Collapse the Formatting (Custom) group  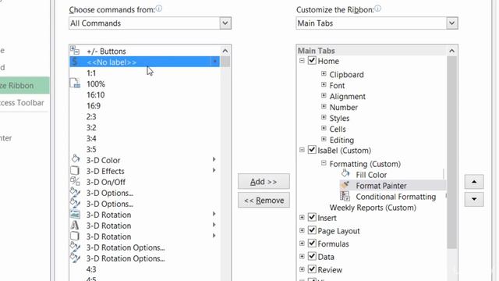(324, 163)
